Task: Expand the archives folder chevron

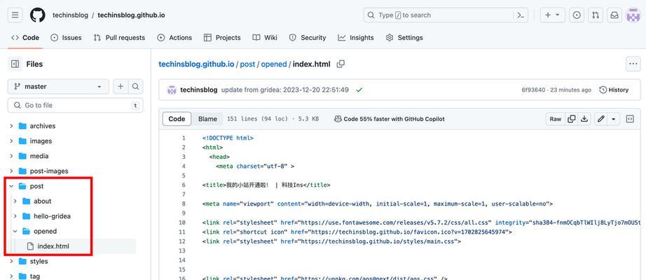Action: pos(11,126)
